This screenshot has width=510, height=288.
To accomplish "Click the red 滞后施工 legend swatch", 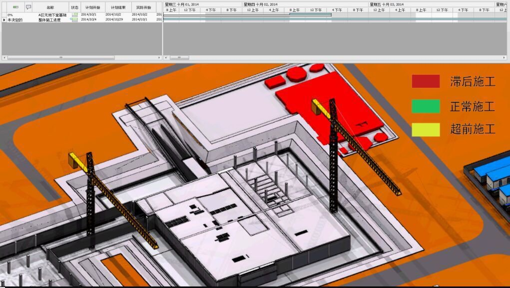I will (x=426, y=81).
